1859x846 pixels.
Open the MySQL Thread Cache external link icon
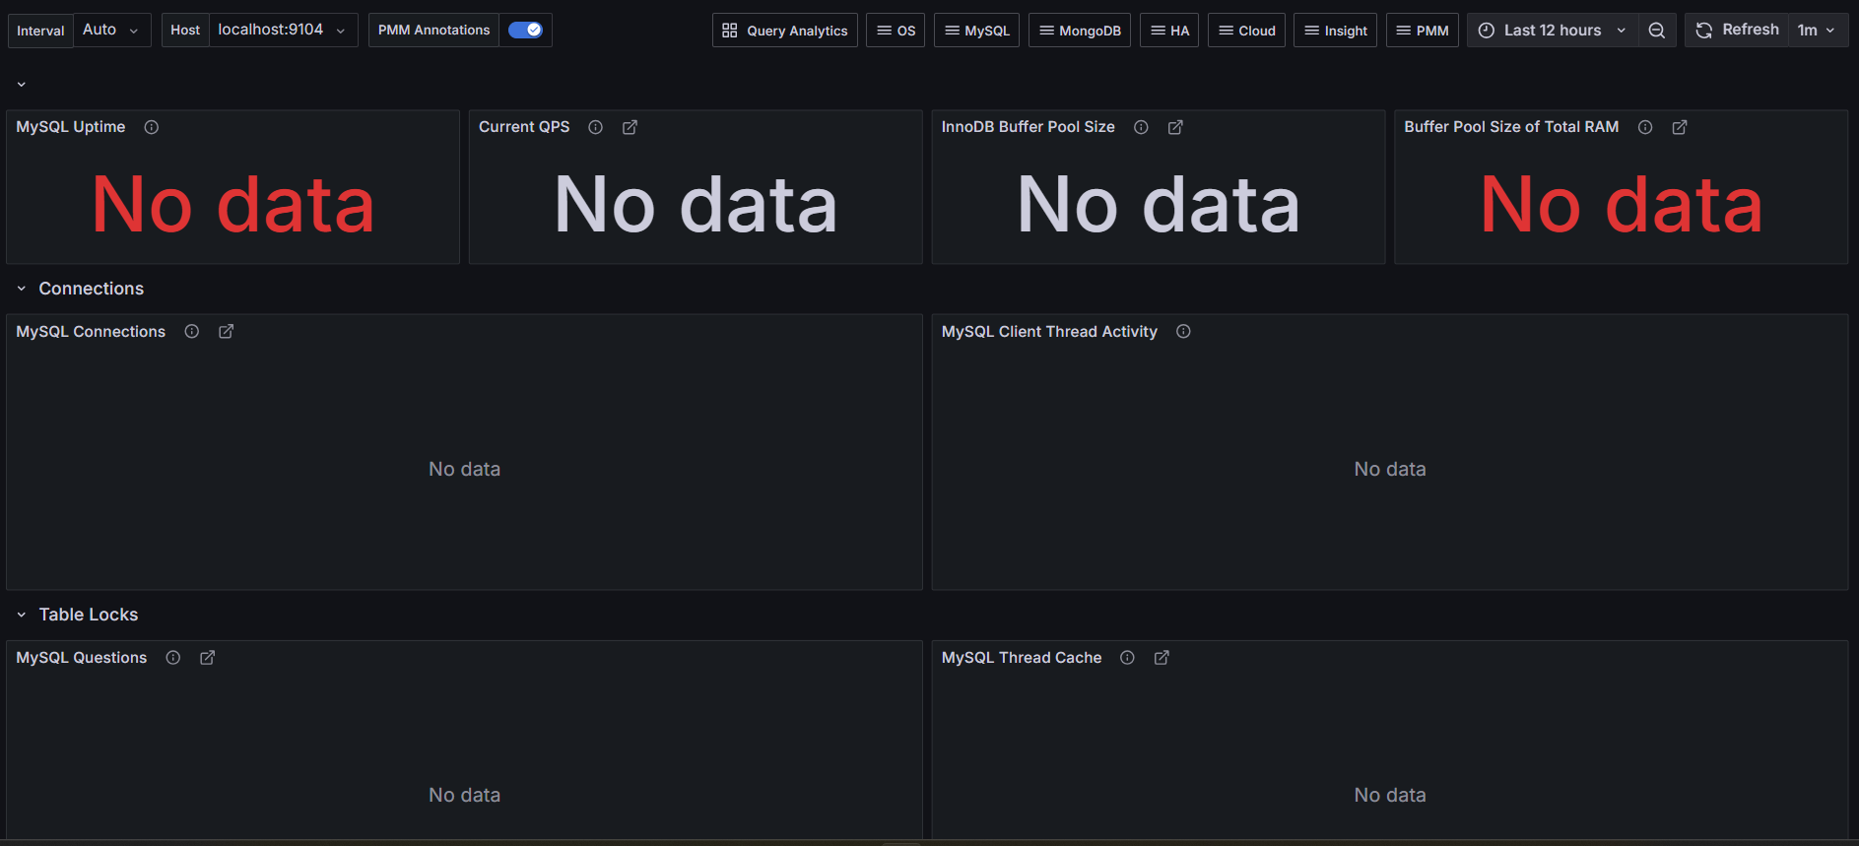pos(1162,658)
